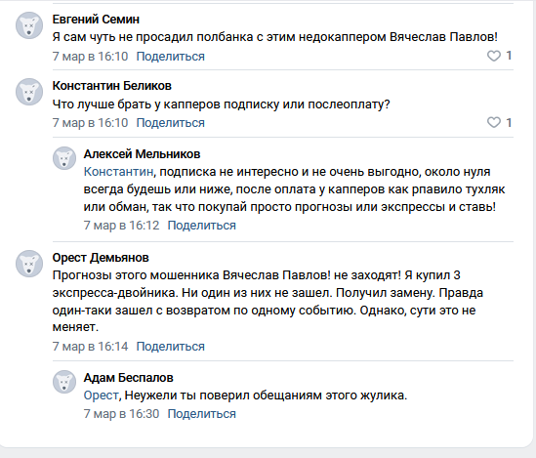Visit Адам Беспалов's profile name link
Viewport: 536px width, 458px height.
coord(129,378)
